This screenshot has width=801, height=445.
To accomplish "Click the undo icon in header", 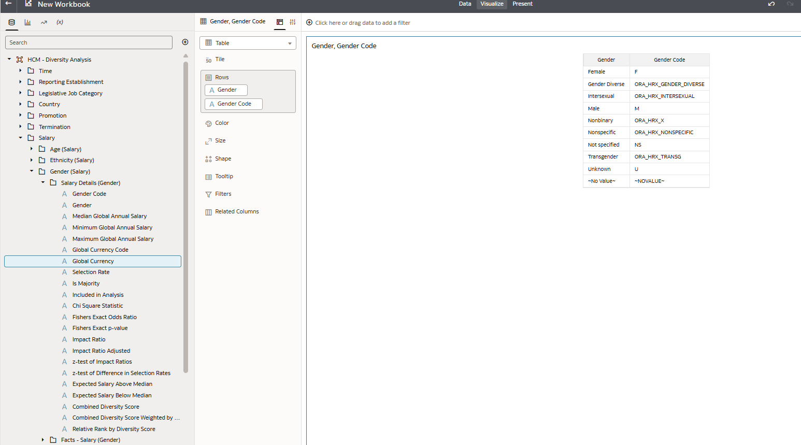I will [x=771, y=4].
